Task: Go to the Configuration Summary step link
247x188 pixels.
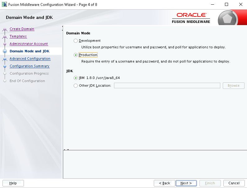Action: point(30,66)
